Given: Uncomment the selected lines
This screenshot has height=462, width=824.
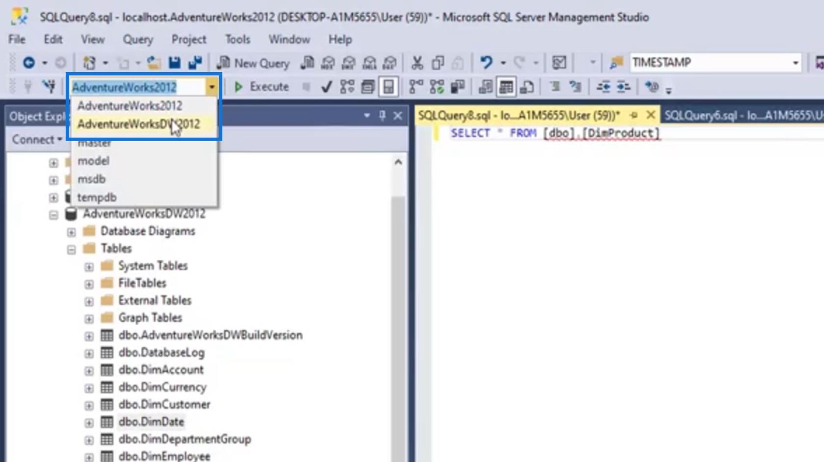Looking at the screenshot, I should (x=575, y=87).
